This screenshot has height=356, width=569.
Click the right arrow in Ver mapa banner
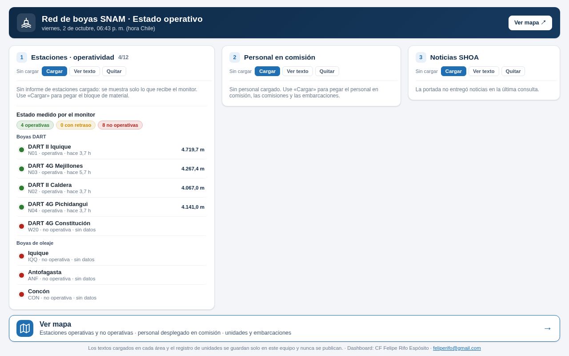548,328
